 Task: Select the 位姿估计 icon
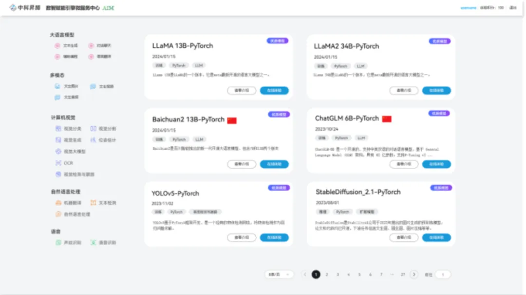(x=93, y=140)
